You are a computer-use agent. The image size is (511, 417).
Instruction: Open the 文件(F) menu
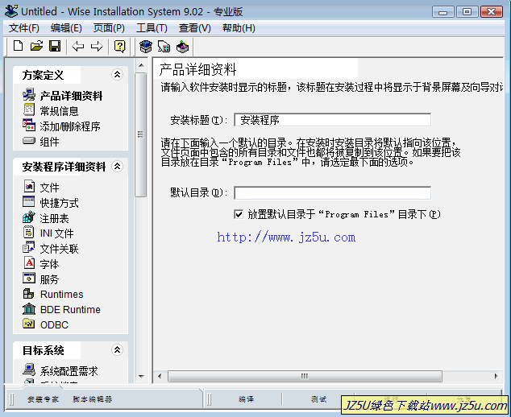[24, 28]
